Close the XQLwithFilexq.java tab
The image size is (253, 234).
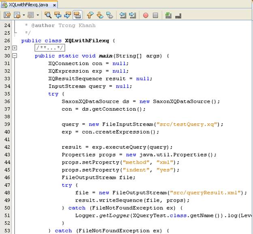coord(55,5)
